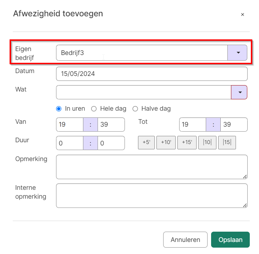The image size is (259, 254).
Task: Close the Afwezigheid toevoegen dialog
Action: pos(242,15)
